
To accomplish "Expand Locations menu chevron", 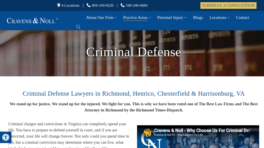I will [x=228, y=18].
